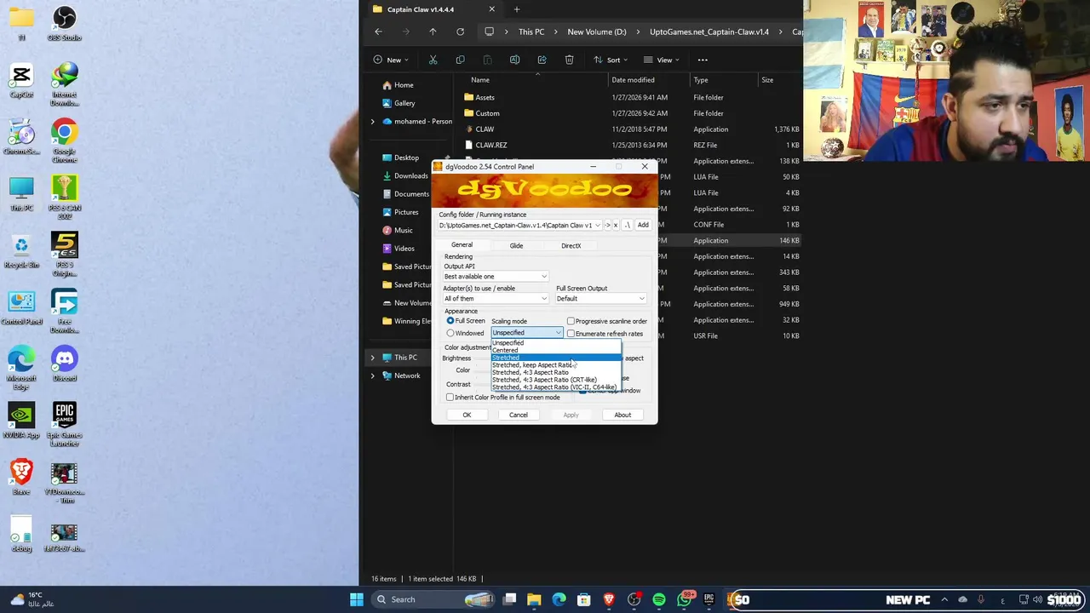Choose Stretched, 4:3 Aspect Ratio (CRT-like)
The image size is (1090, 613).
pyautogui.click(x=555, y=380)
